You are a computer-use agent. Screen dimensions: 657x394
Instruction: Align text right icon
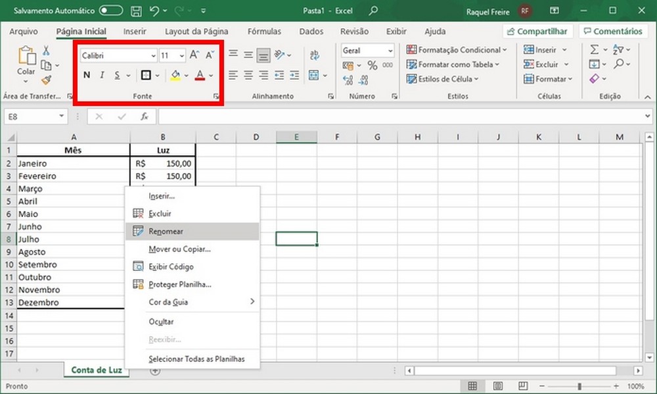point(263,75)
